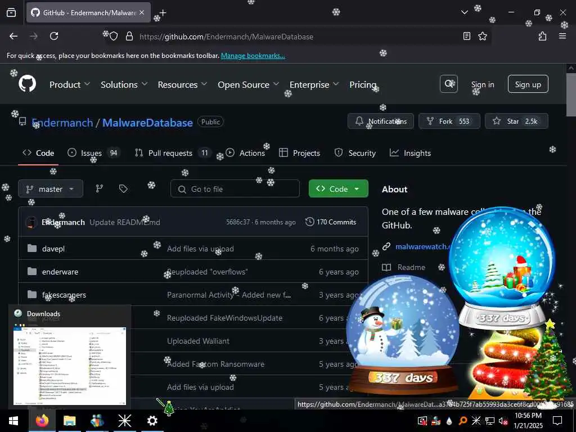Click the Sign up button
The width and height of the screenshot is (576, 432).
point(528,84)
